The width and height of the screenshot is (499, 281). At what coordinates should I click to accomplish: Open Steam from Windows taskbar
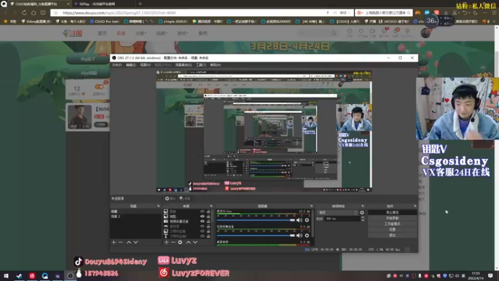coord(19,276)
